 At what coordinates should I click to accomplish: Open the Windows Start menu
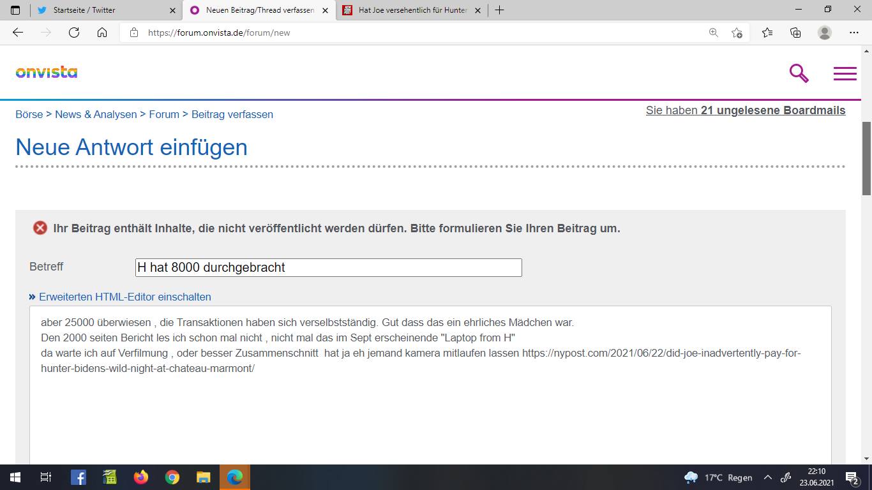tap(14, 477)
